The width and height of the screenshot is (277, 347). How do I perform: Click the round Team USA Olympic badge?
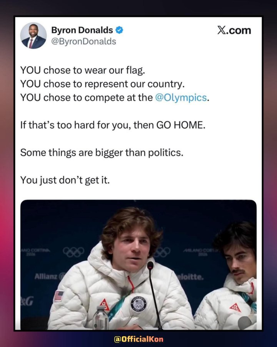point(138,304)
